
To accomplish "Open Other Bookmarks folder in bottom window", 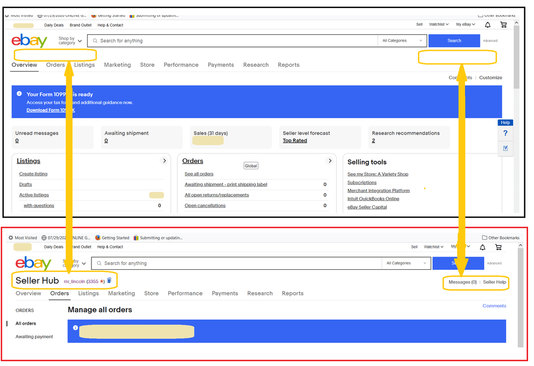I will coord(501,238).
